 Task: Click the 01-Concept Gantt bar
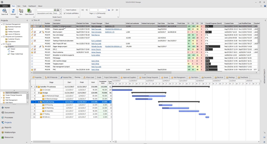coord(122,90)
